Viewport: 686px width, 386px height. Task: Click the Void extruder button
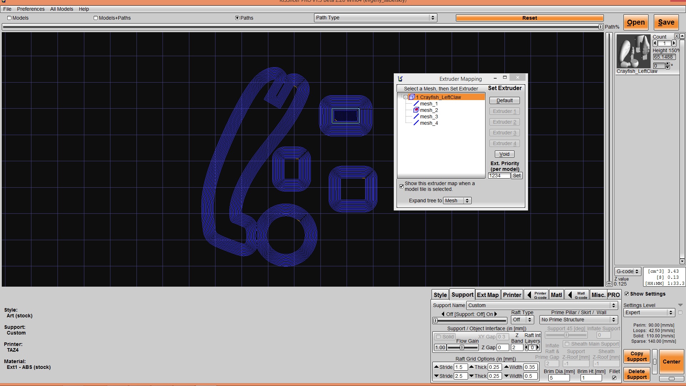pos(504,154)
